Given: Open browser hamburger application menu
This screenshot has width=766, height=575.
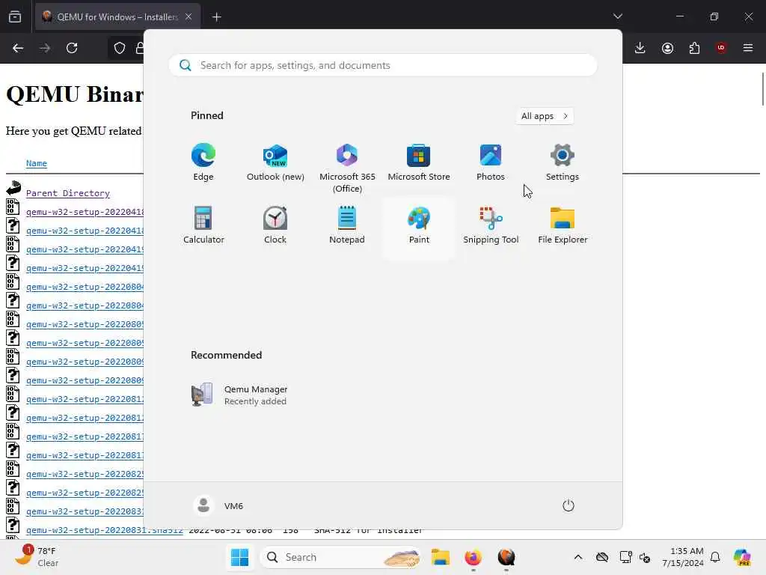Looking at the screenshot, I should tap(748, 48).
